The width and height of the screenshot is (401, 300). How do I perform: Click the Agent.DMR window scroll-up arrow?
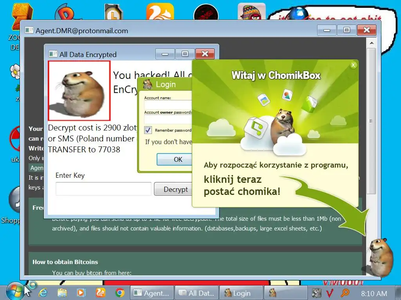pos(372,43)
